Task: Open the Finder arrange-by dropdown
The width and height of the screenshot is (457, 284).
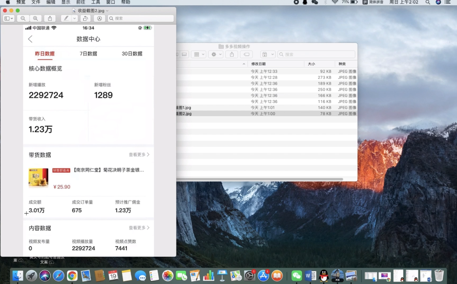Action: click(199, 54)
